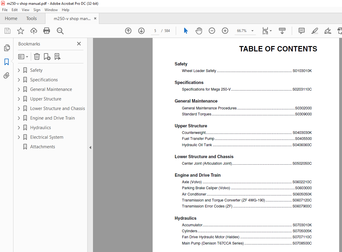The image size is (342, 252).
Task: Open the page fit options icon
Action: tap(267, 31)
